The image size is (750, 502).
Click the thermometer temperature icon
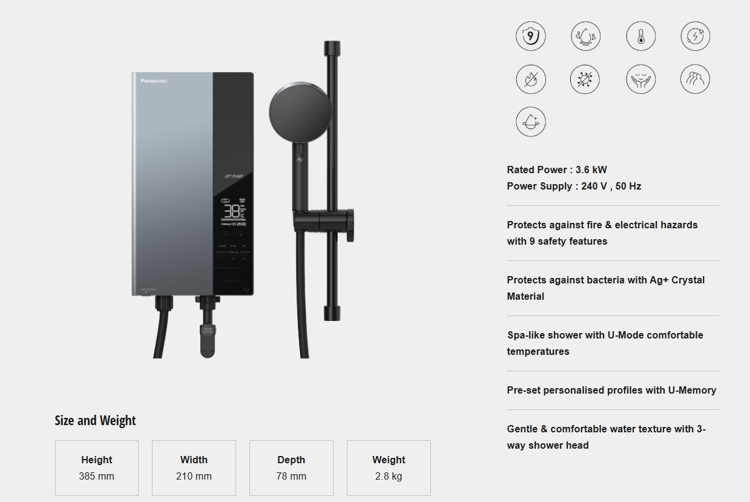[641, 36]
